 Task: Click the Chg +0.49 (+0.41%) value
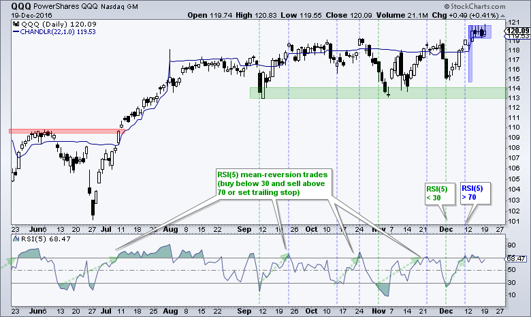(466, 15)
